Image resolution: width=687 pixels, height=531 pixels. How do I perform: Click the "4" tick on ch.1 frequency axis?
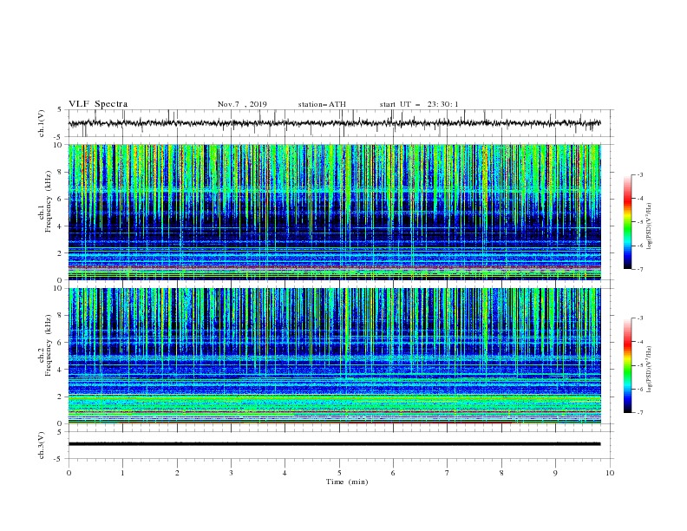[61, 226]
